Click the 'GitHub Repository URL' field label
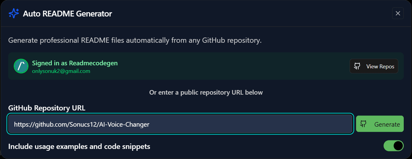The image size is (412, 159). pos(47,108)
